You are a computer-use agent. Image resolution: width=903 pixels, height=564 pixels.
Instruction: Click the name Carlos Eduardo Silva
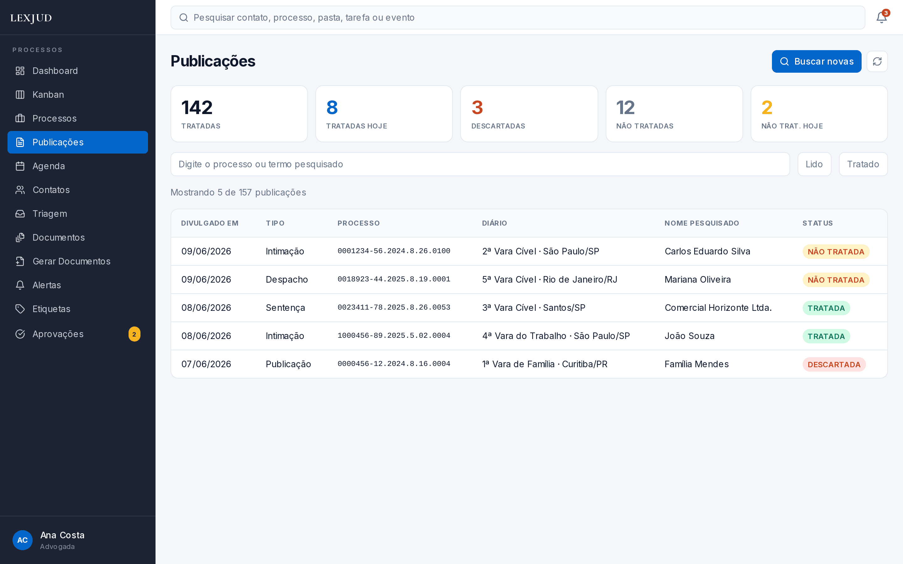coord(707,251)
